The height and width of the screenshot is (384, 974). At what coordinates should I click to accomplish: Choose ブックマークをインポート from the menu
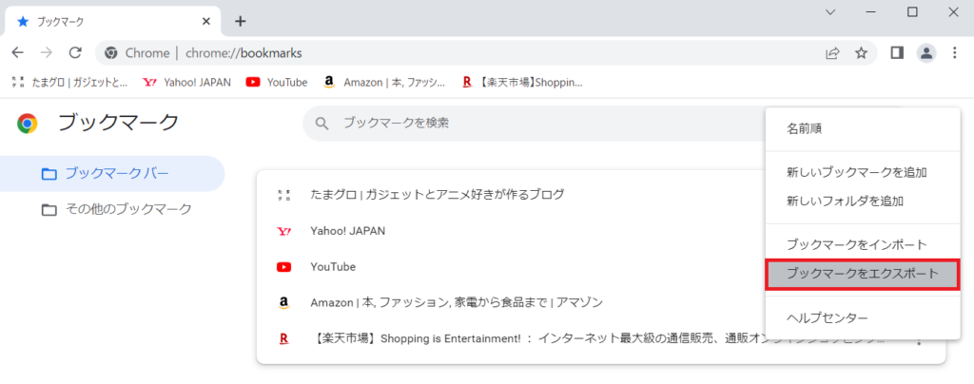click(856, 245)
